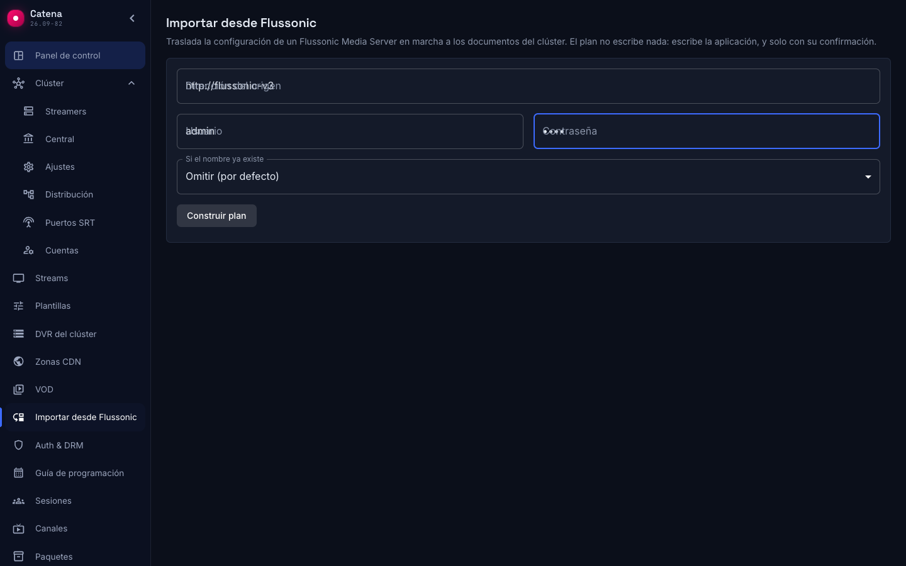Navigate to Ajustes
The height and width of the screenshot is (566, 906).
(75, 167)
